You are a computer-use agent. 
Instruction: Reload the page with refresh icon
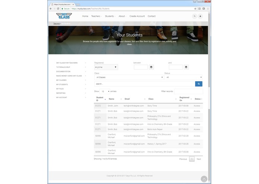pos(58,9)
